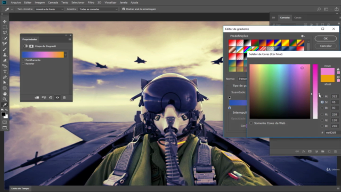This screenshot has width=341, height=192.
Task: Select the Clone Stamp tool
Action: point(5,55)
